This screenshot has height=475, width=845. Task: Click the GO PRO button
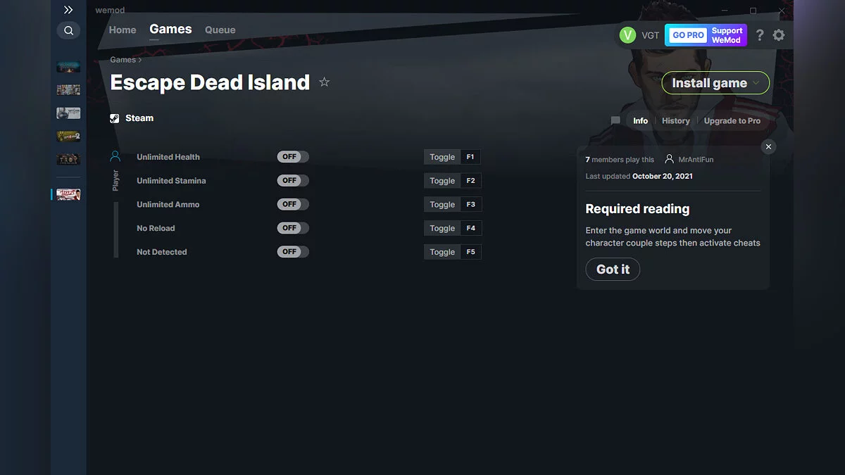[x=686, y=34]
